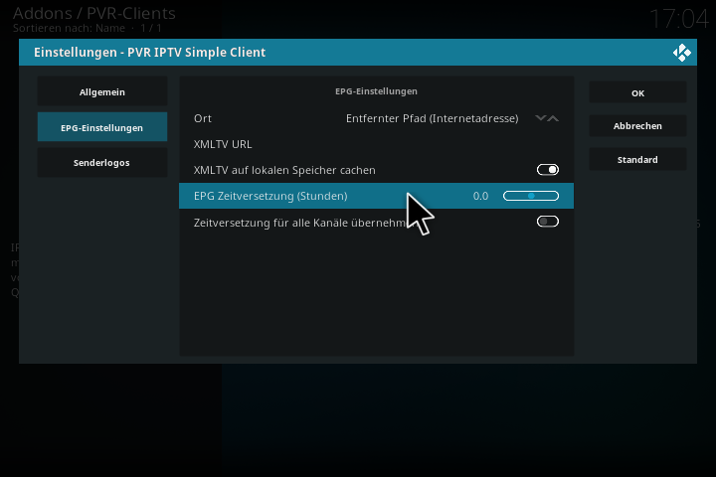The height and width of the screenshot is (477, 716).
Task: Reset settings with the Standard button
Action: click(637, 160)
